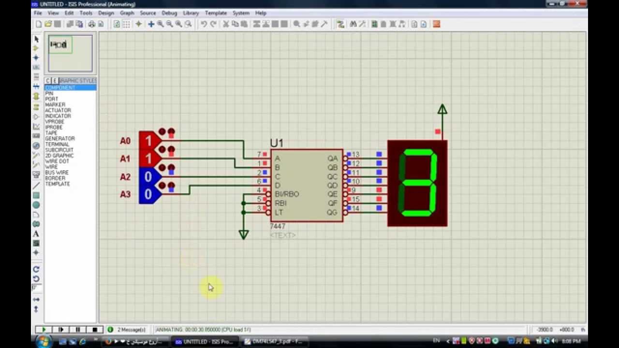Click the ground terminal below the chip
This screenshot has height=348, width=619.
pyautogui.click(x=244, y=234)
